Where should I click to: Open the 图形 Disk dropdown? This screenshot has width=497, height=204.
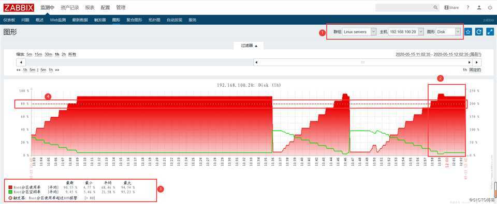pyautogui.click(x=448, y=32)
